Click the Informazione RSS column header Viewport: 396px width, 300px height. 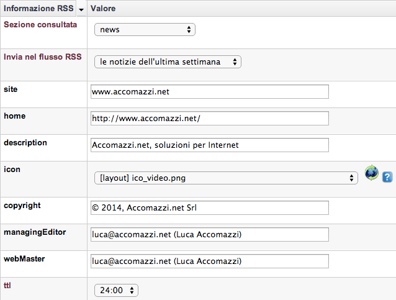click(38, 8)
